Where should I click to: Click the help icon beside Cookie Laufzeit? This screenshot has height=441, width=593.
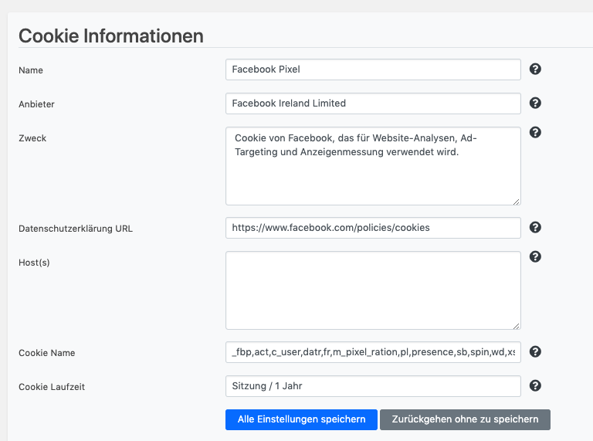pos(535,386)
